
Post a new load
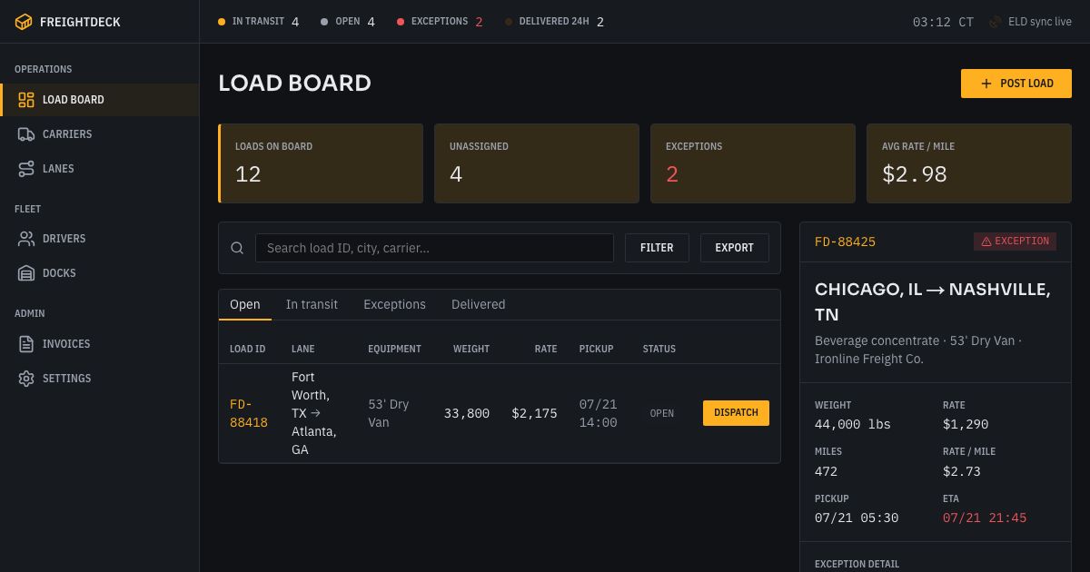[1016, 84]
